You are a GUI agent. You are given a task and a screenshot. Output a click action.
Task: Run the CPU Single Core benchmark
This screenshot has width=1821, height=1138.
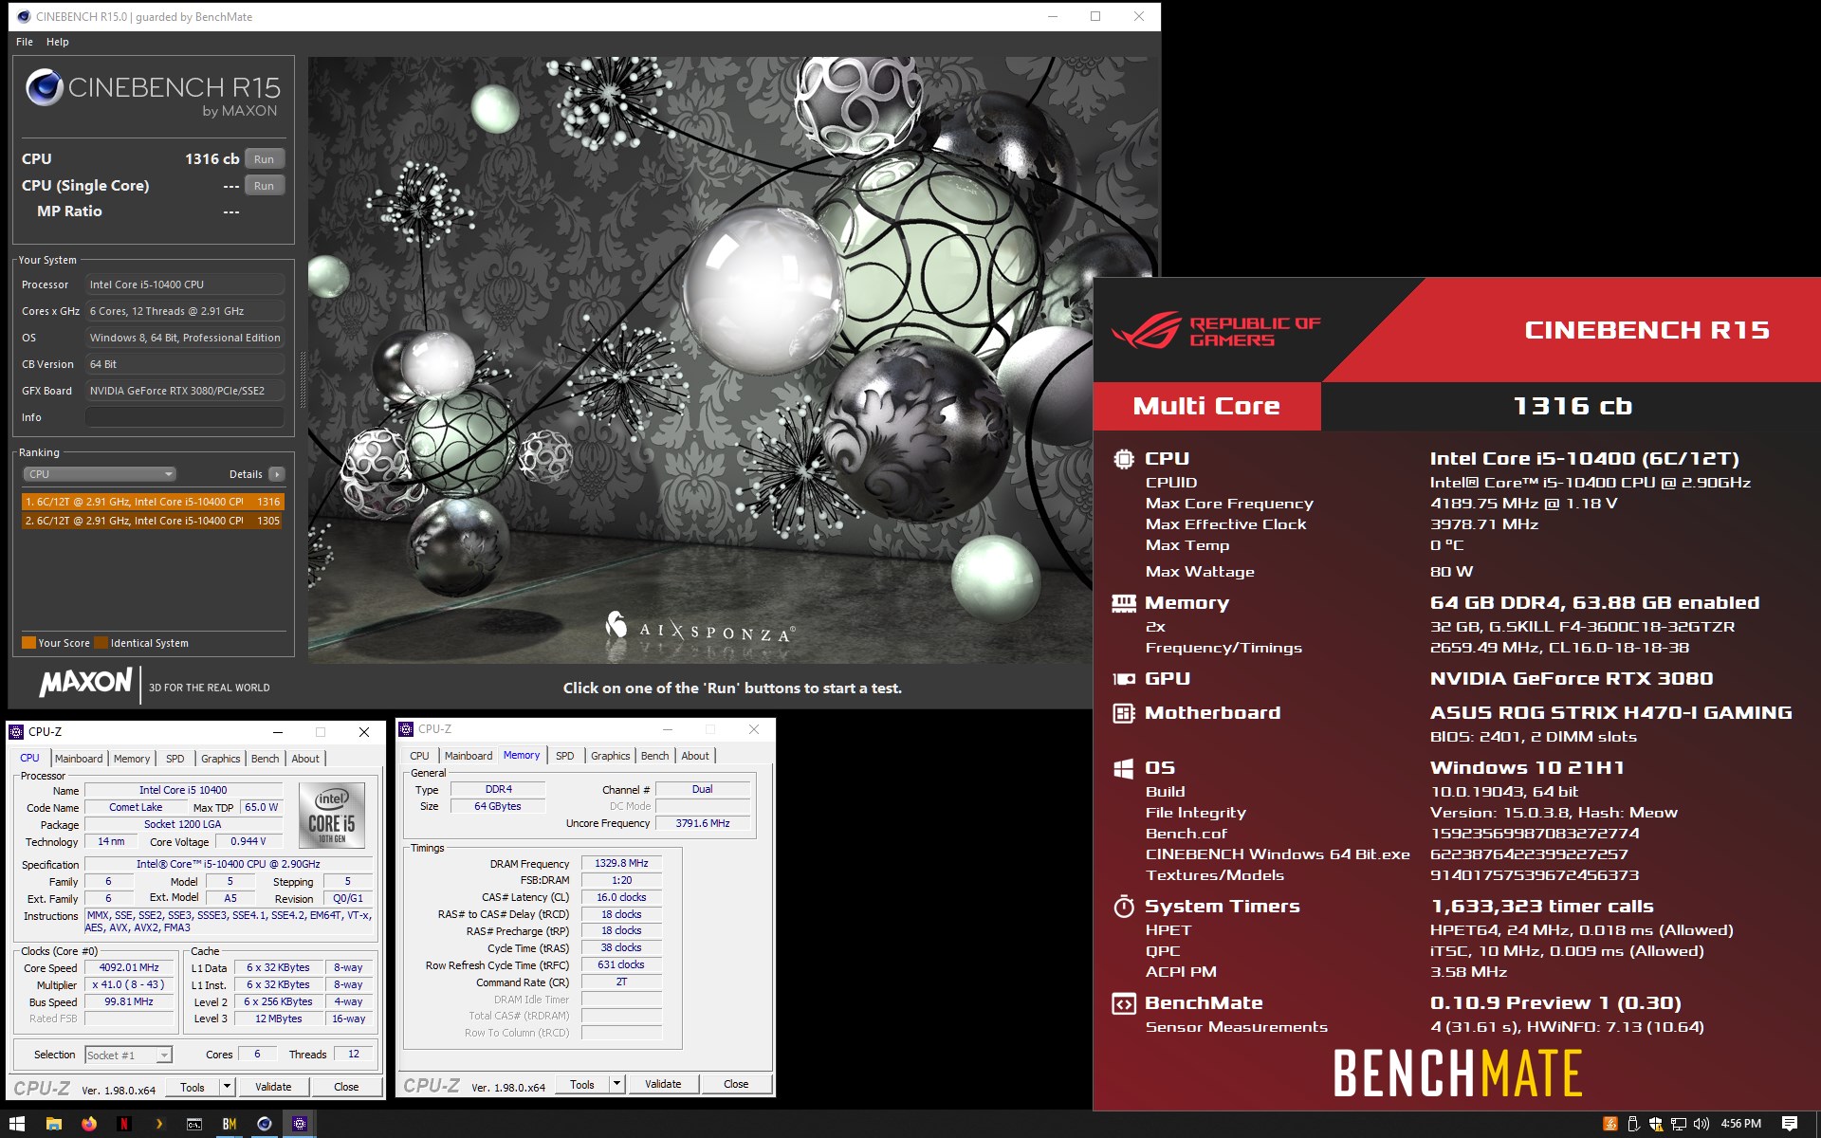click(x=265, y=186)
